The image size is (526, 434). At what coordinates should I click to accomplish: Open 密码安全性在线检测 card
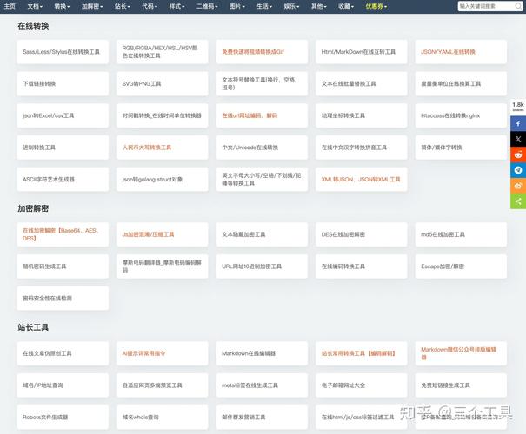63,298
